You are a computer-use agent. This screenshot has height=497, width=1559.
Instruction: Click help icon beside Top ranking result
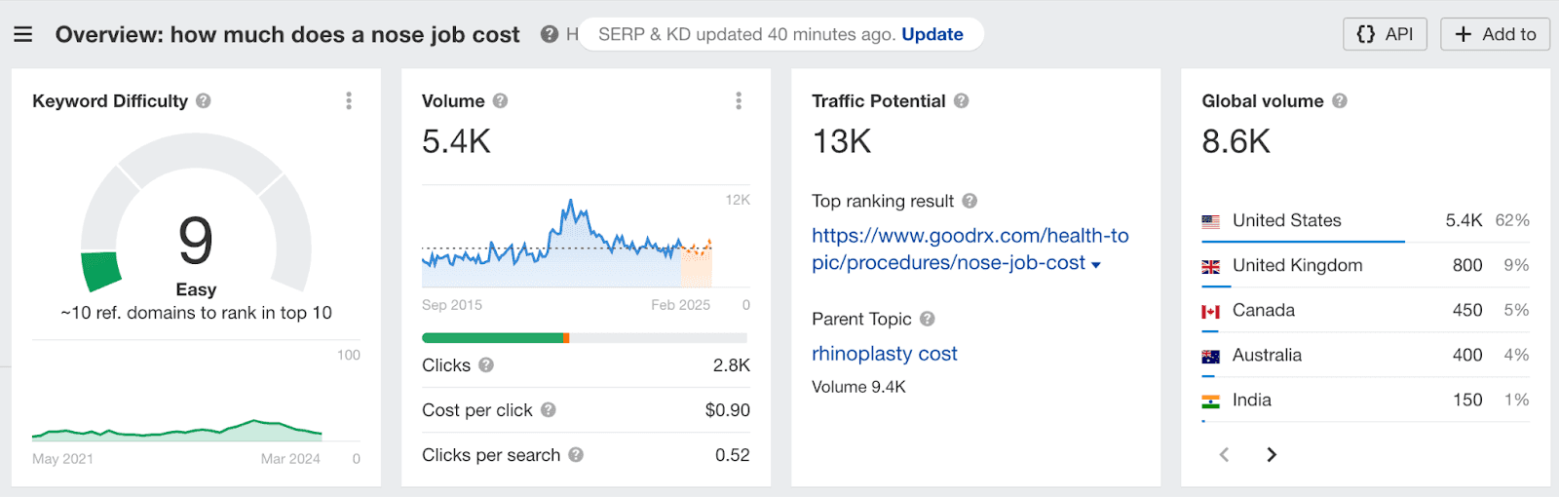pyautogui.click(x=970, y=201)
